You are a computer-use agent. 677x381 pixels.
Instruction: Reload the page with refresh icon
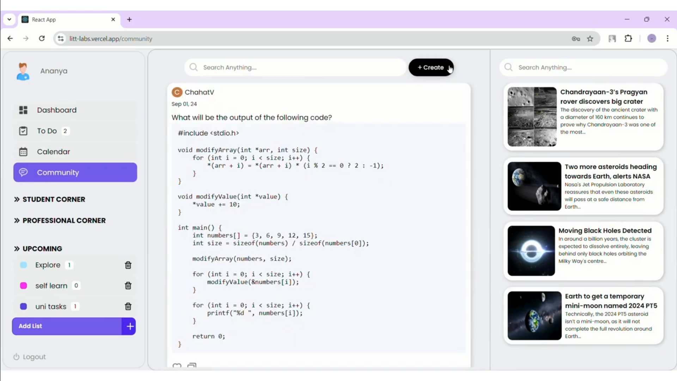pyautogui.click(x=42, y=38)
